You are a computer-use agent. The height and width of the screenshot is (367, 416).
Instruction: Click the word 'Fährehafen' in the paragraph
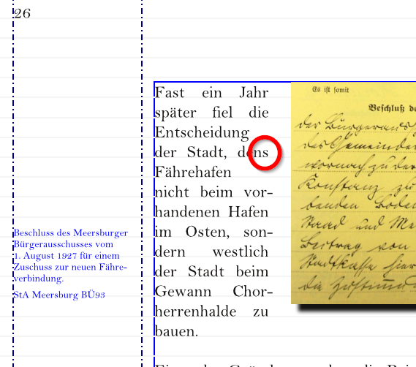[x=193, y=173]
